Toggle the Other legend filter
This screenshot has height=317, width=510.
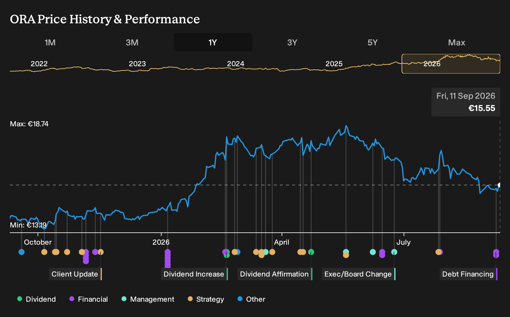point(251,299)
